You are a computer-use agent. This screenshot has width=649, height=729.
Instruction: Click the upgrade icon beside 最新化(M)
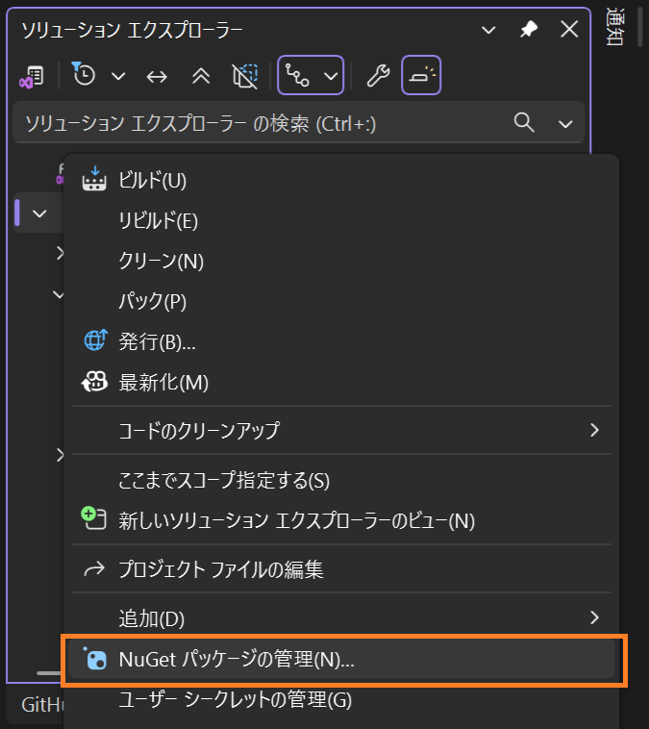[94, 382]
